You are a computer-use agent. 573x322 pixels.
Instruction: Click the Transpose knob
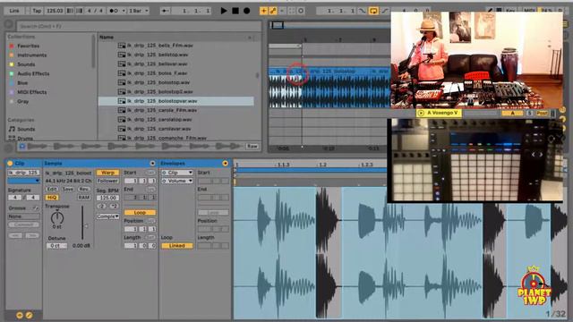(x=57, y=217)
